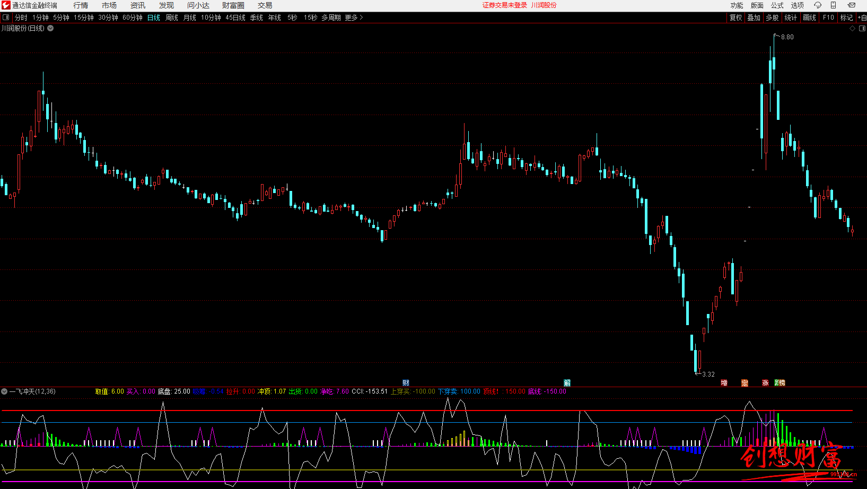Viewport: 867px width, 489px height.
Task: Open F10 company info
Action: (828, 18)
